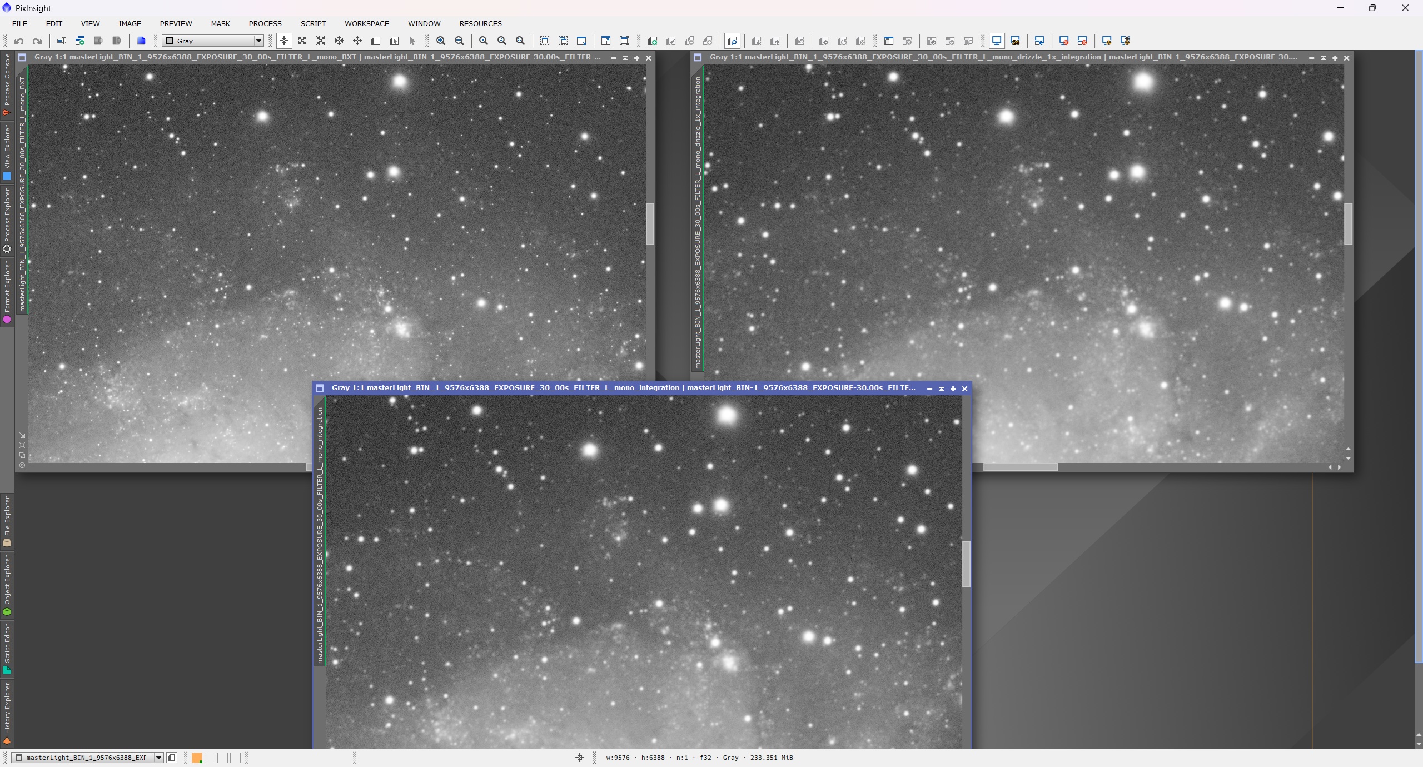Click the Zoom Out magnifier icon
1423x767 pixels.
tap(459, 41)
